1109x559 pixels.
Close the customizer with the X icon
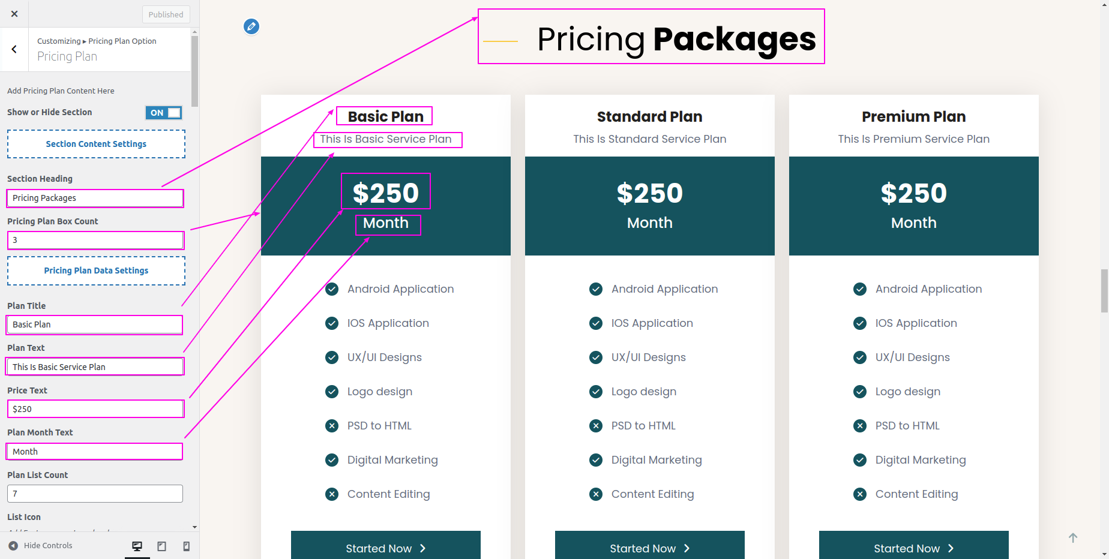pos(14,14)
